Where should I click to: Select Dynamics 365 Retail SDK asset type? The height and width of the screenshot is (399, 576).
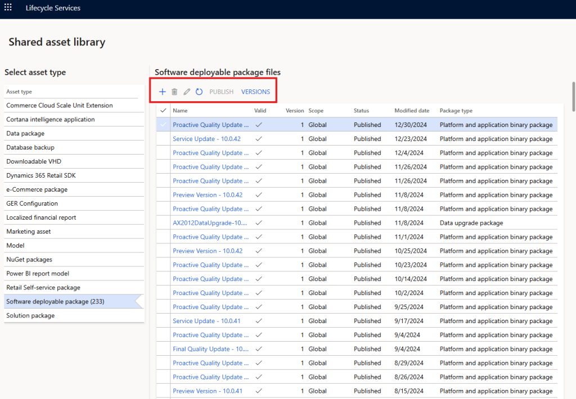[74, 175]
